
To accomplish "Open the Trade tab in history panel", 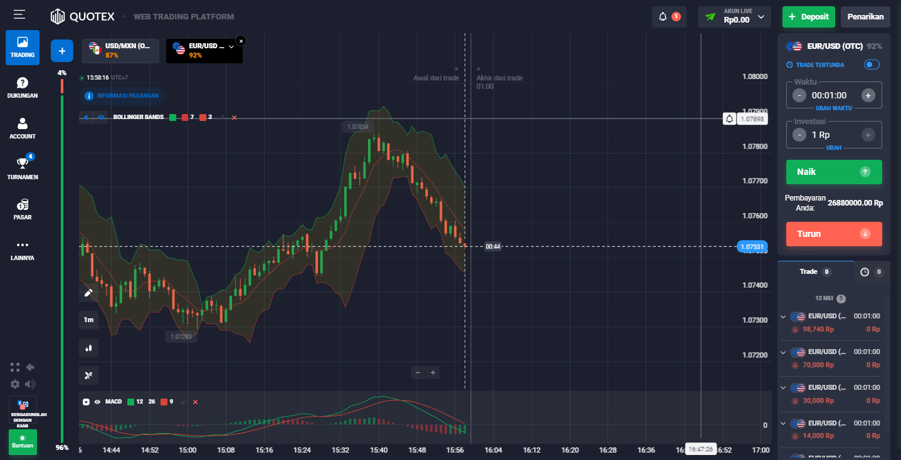I will point(815,272).
